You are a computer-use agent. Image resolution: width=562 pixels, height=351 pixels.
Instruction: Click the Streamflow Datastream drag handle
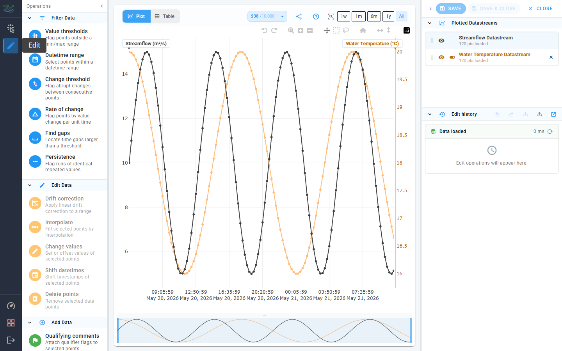pyautogui.click(x=432, y=41)
